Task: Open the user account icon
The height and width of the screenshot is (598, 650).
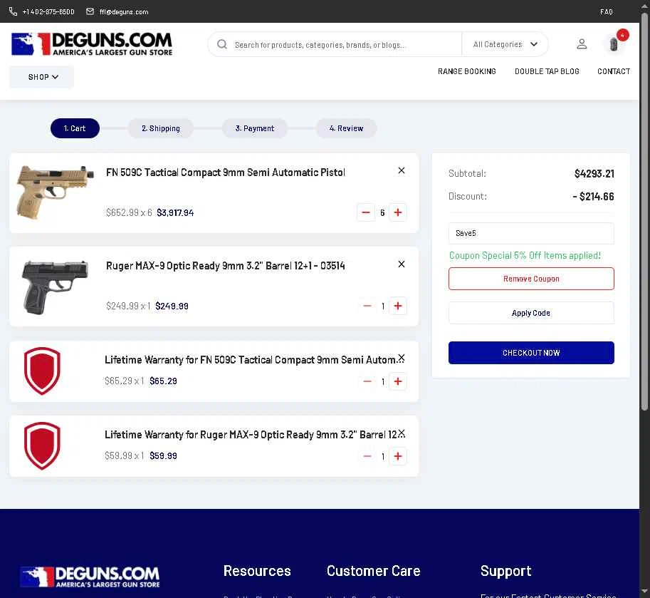Action: pos(582,44)
